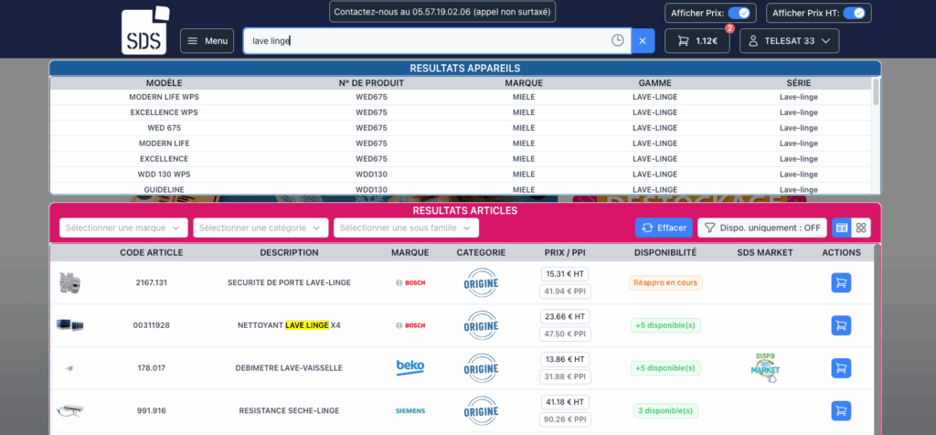Open Sélectionner une sous famille dropdown

406,228
